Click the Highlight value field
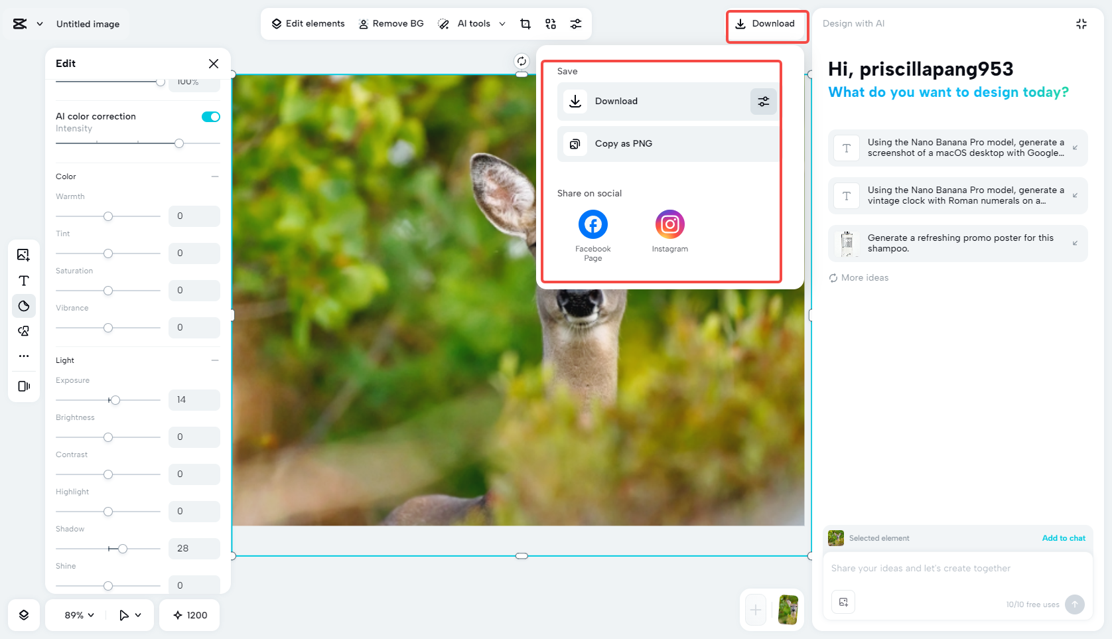The height and width of the screenshot is (639, 1112). 194,512
